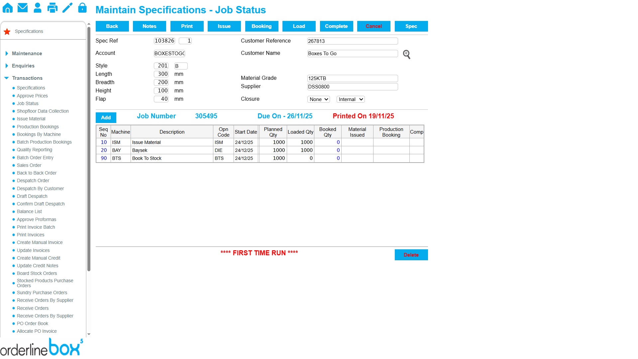The width and height of the screenshot is (638, 359).
Task: Expand the Enquiries menu section
Action: pos(23,66)
